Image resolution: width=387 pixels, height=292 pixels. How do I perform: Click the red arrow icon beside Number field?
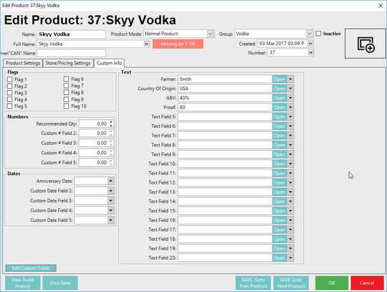(x=312, y=53)
